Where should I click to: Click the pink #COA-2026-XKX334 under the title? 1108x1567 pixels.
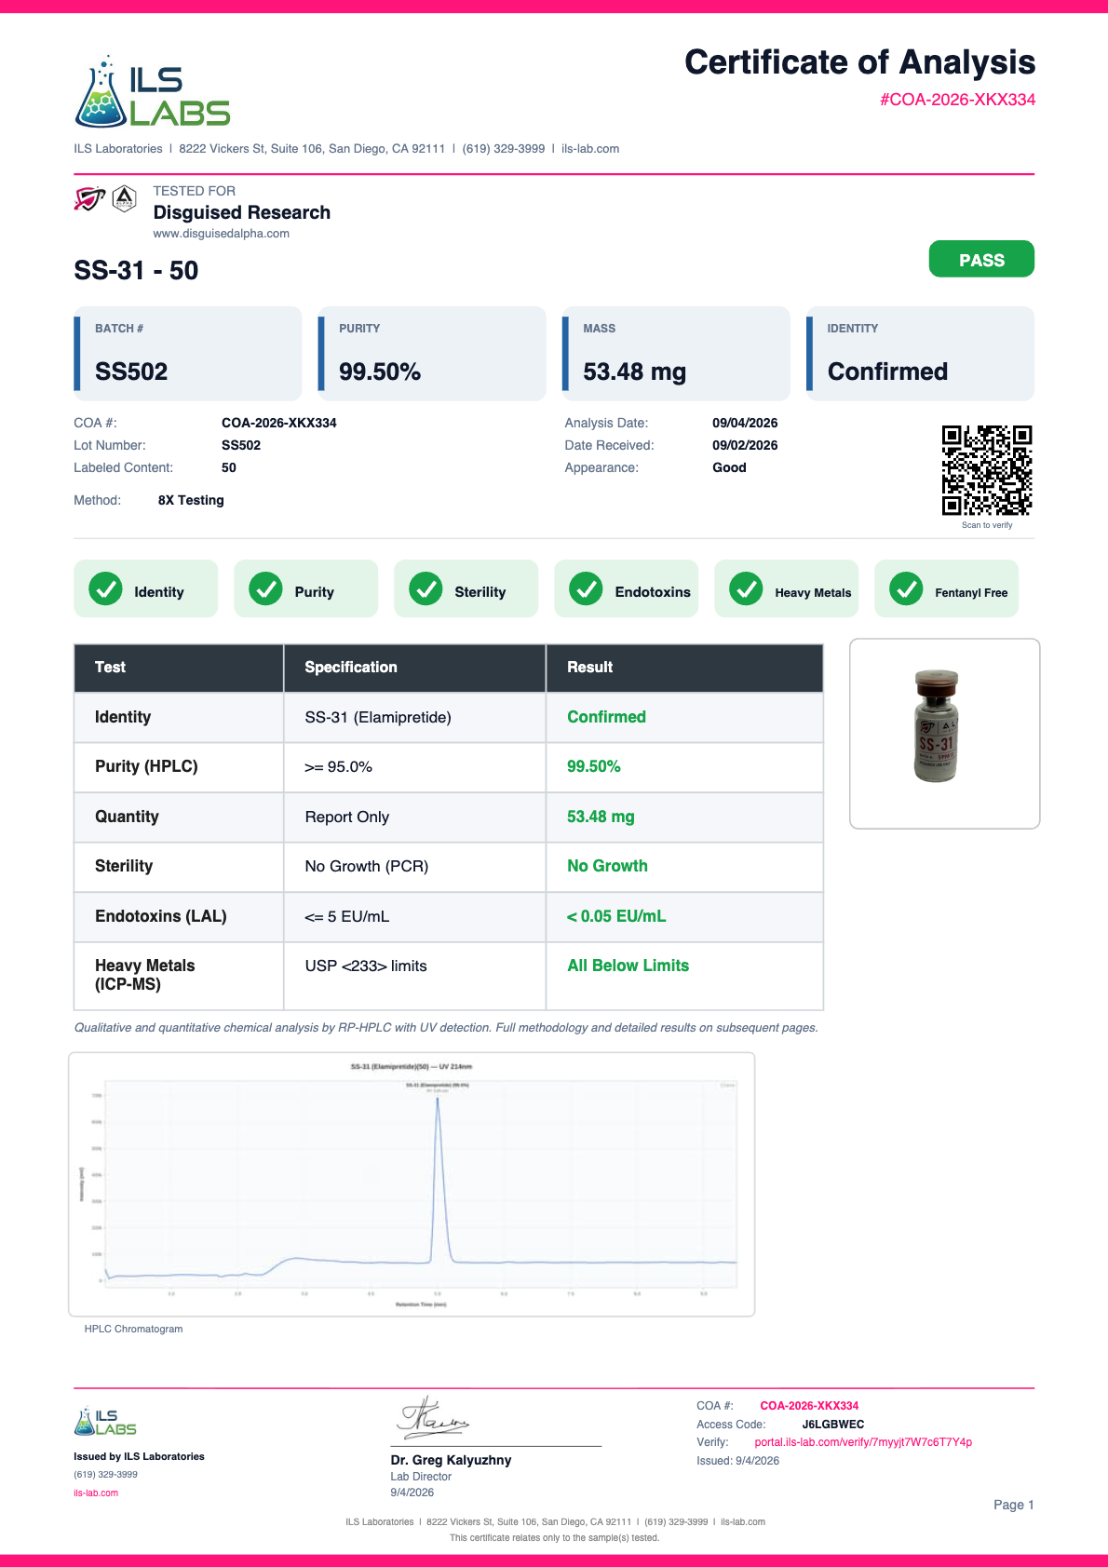pyautogui.click(x=957, y=100)
